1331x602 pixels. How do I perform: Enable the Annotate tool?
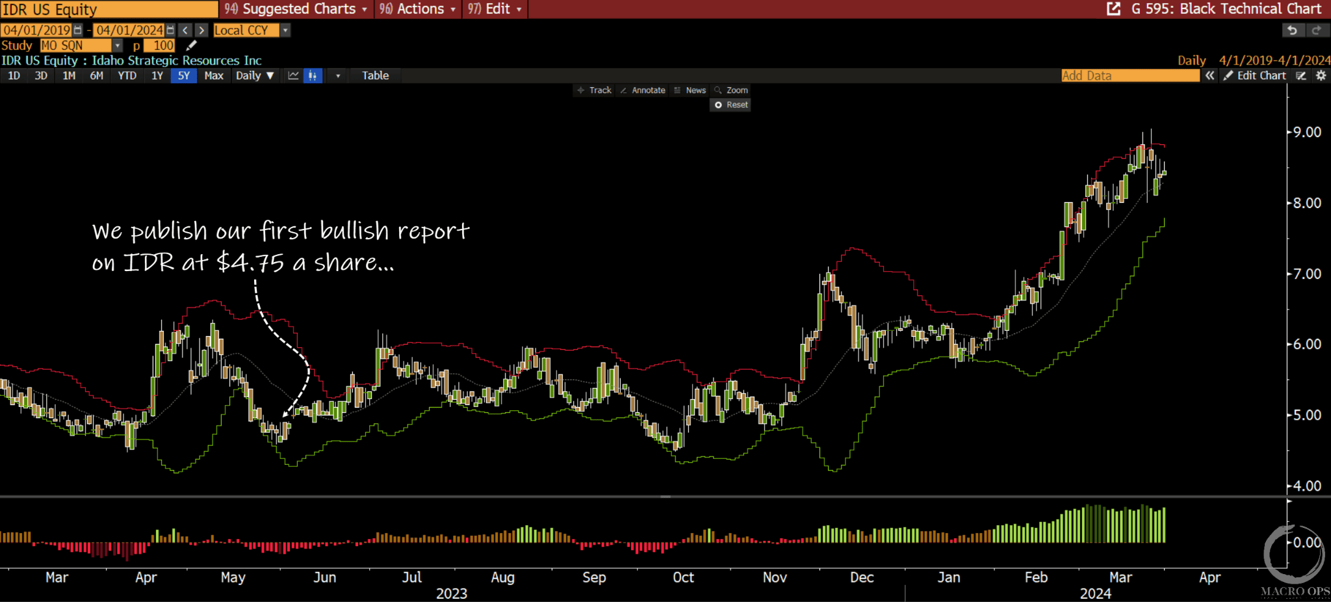pos(643,90)
